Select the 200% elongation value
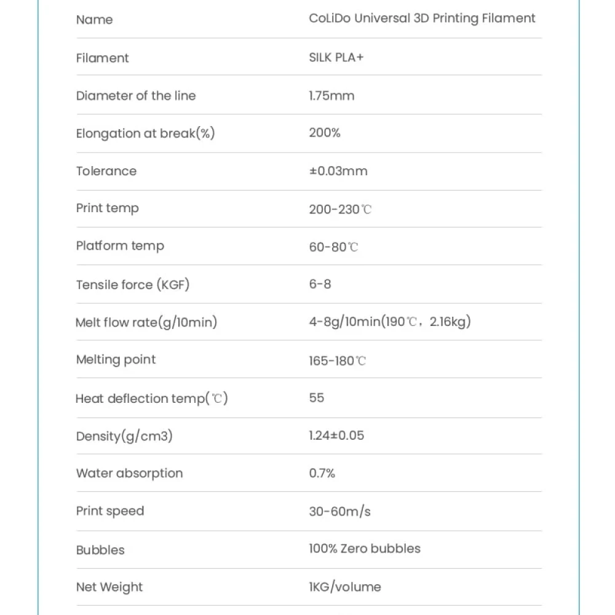Image resolution: width=615 pixels, height=615 pixels. 324,133
